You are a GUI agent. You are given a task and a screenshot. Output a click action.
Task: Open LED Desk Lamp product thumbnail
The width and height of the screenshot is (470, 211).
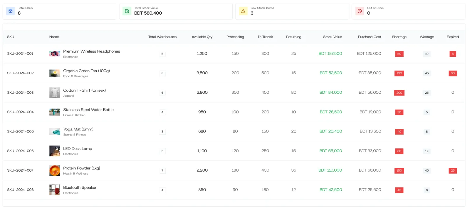click(x=55, y=151)
